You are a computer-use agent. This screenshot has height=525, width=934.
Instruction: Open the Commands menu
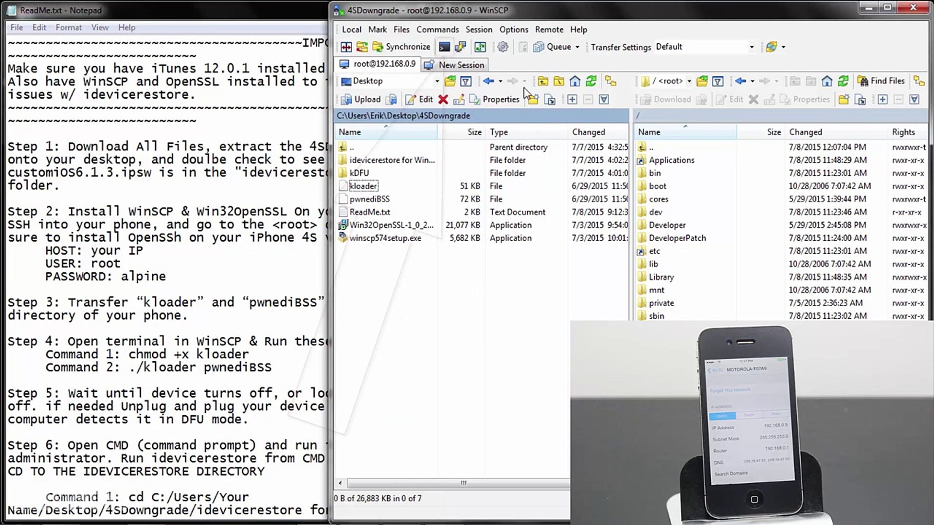tap(437, 30)
